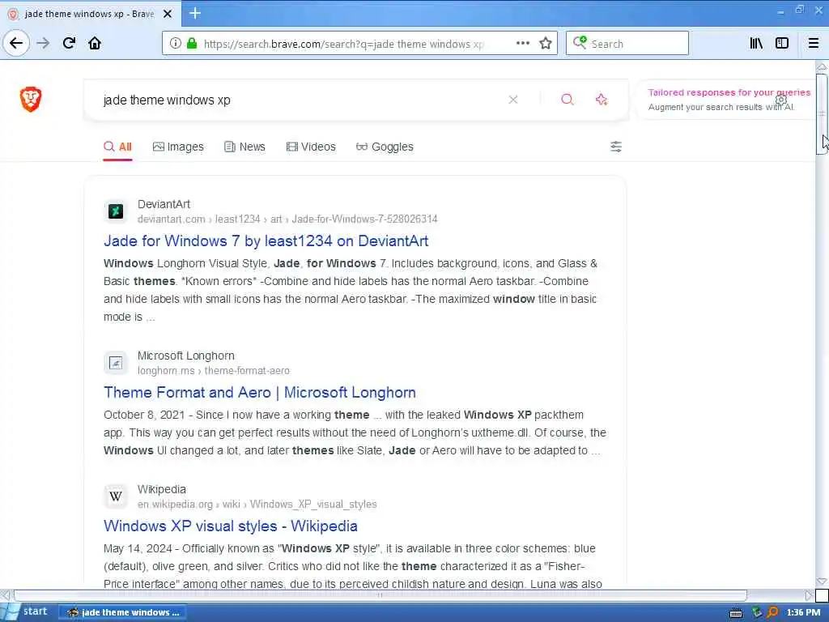Reload the current page
829x622 pixels.
(x=69, y=44)
